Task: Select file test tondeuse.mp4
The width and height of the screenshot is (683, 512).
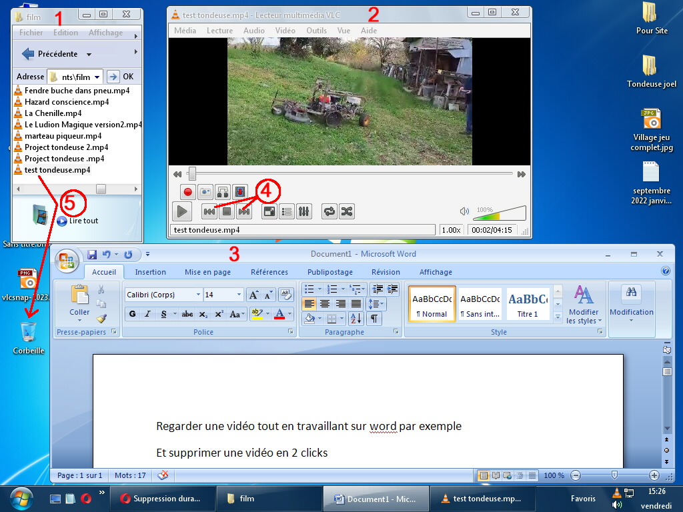Action: [x=57, y=170]
